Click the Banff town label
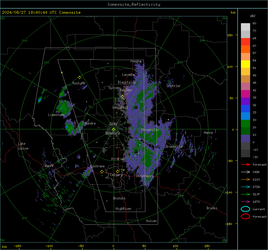Screen dimensions: 268x250 [49, 166]
